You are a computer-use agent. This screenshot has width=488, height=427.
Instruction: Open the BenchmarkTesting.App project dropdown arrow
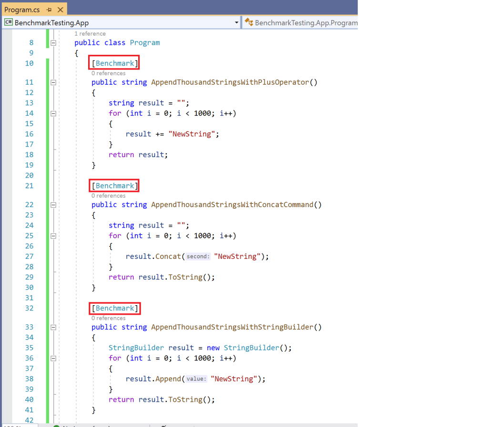237,22
